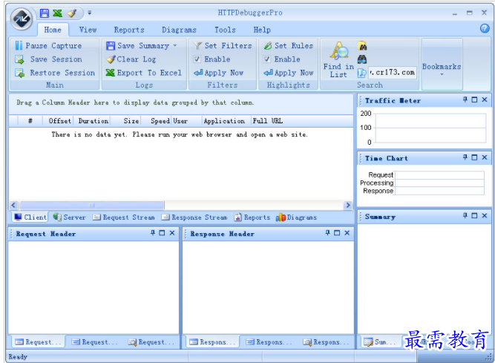Image resolution: width=495 pixels, height=363 pixels.
Task: Click the Excel export icon in quick access toolbar
Action: 57,13
